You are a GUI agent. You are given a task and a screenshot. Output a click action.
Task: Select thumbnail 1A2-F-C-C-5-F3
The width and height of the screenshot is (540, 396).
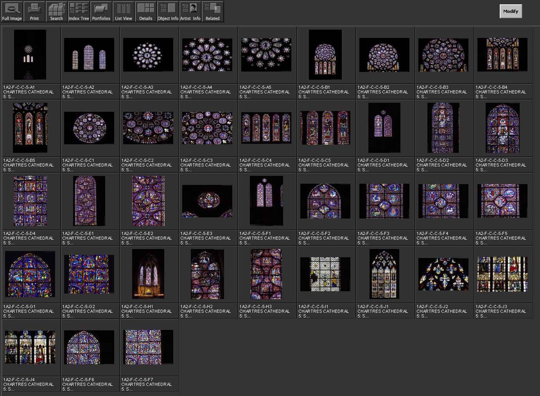pyautogui.click(x=384, y=201)
